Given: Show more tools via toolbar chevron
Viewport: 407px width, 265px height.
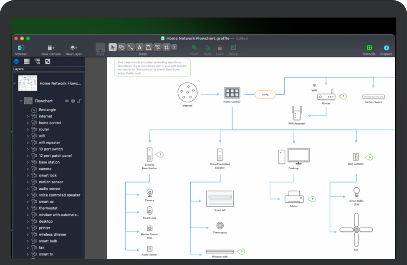Looking at the screenshot, I should point(174,47).
